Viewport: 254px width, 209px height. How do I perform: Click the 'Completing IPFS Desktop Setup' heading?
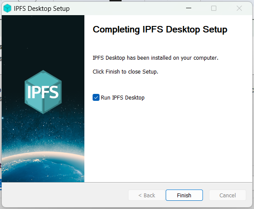pyautogui.click(x=160, y=29)
